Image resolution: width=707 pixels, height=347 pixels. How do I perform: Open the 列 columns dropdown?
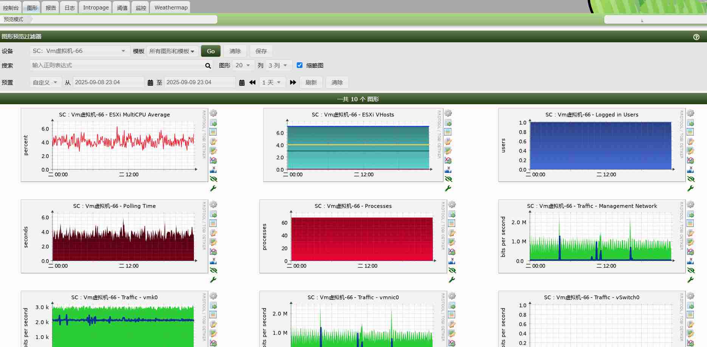(278, 65)
